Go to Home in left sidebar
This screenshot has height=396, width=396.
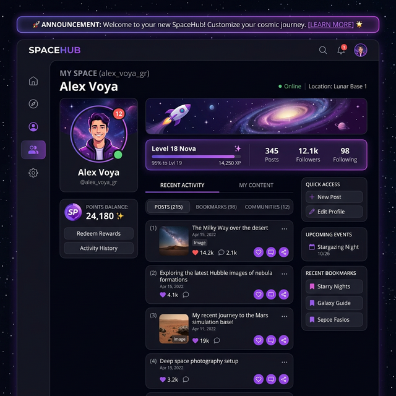[33, 81]
